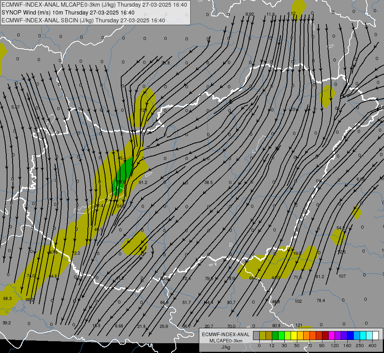Click the legend tick label 400

pos(372,346)
